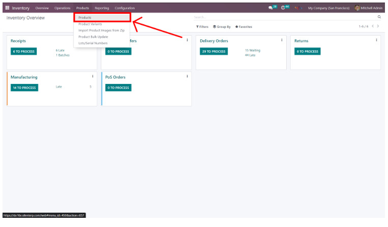Expand the Group By dropdown
Viewport: 388px width, 227px height.
(221, 26)
